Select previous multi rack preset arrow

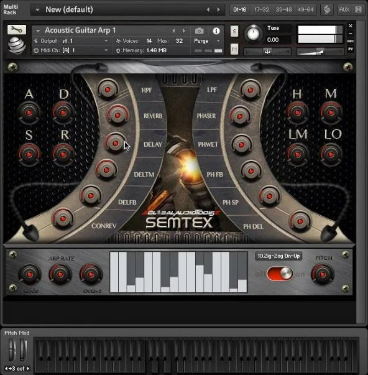point(208,9)
